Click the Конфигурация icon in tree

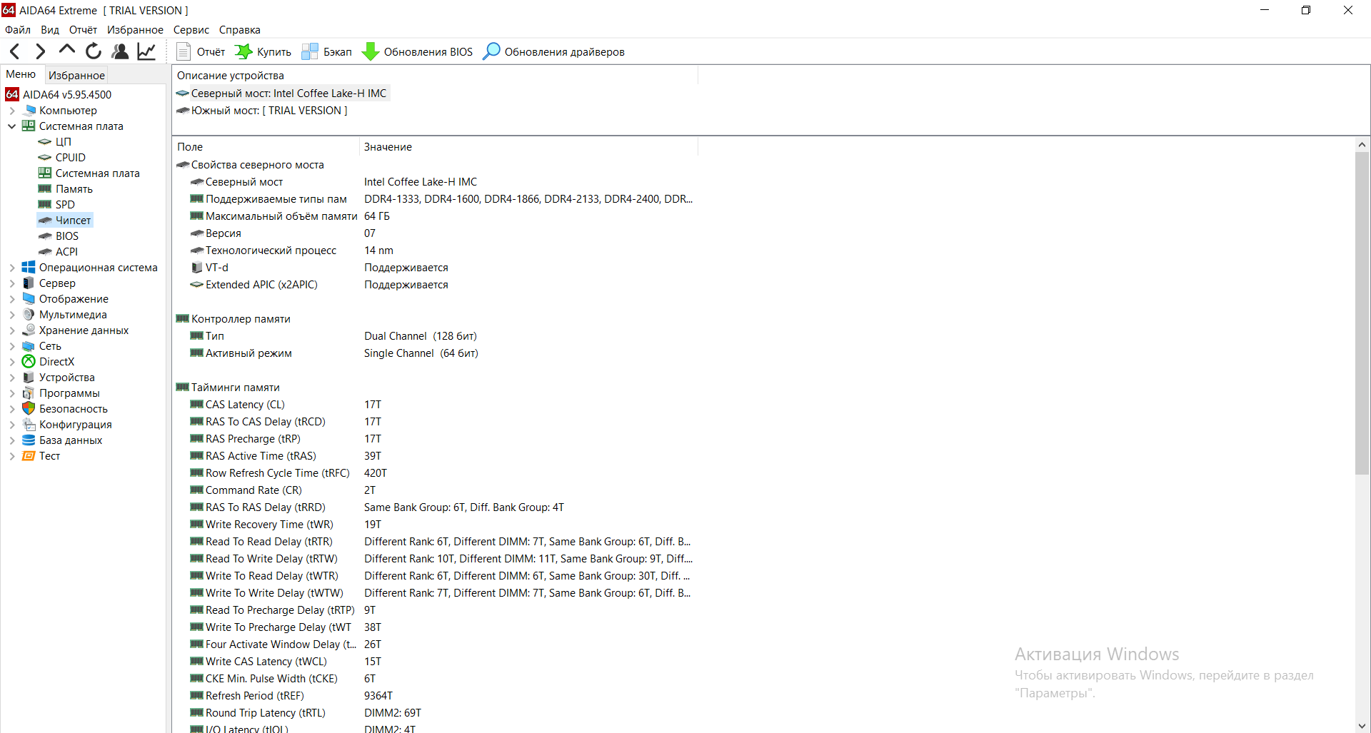coord(29,425)
